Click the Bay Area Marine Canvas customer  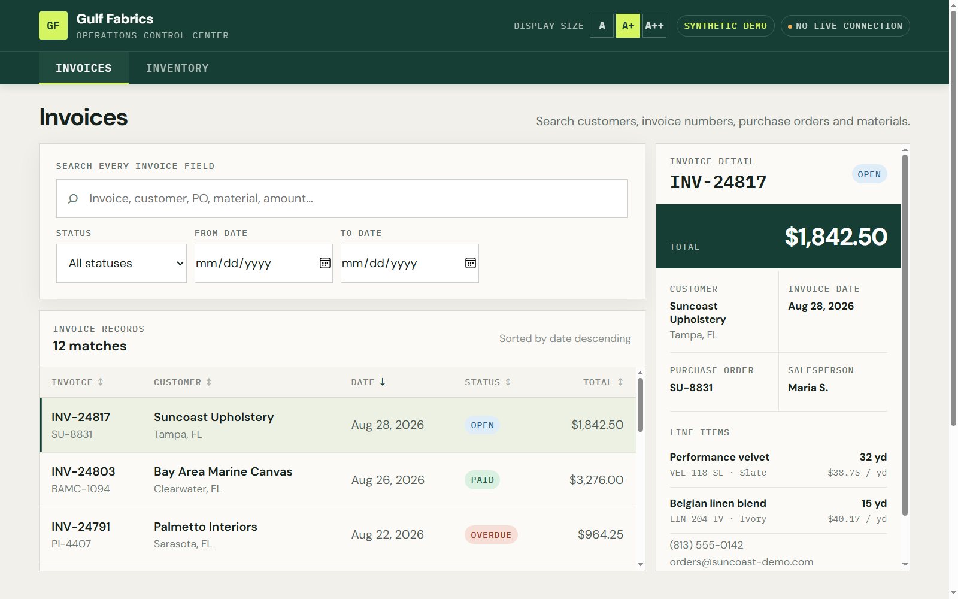pyautogui.click(x=223, y=471)
